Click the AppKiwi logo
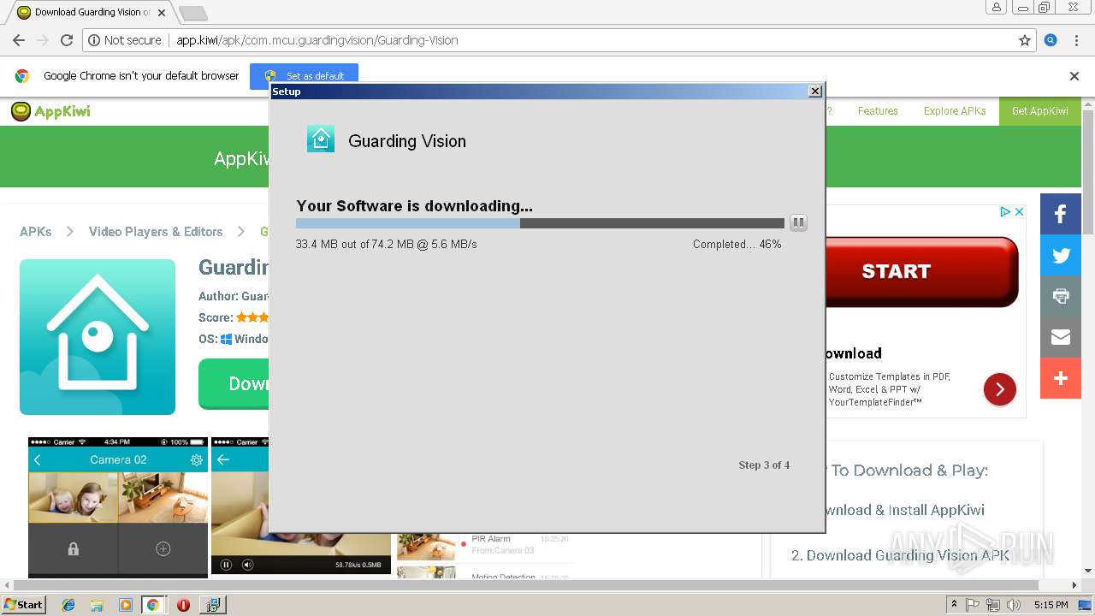Image resolution: width=1095 pixels, height=616 pixels. tap(50, 111)
